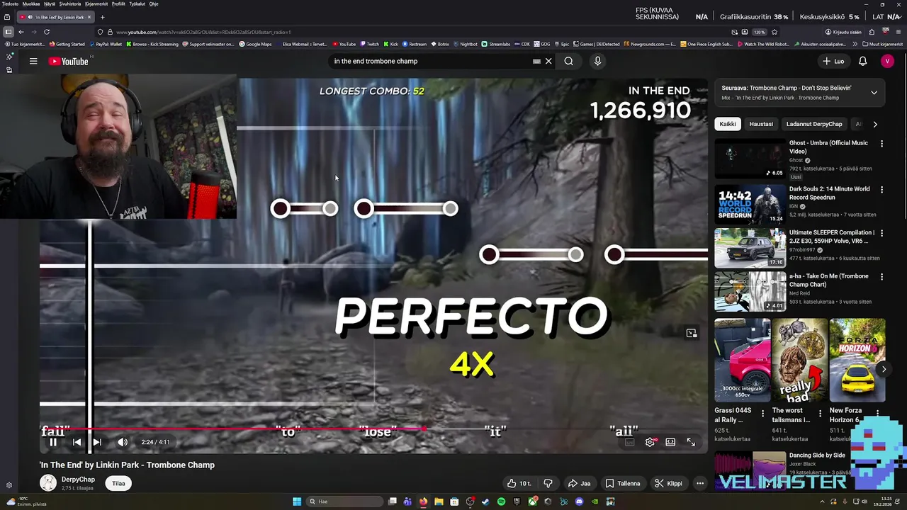The height and width of the screenshot is (510, 907).
Task: Subscribe with the Tilaa button
Action: point(118,484)
